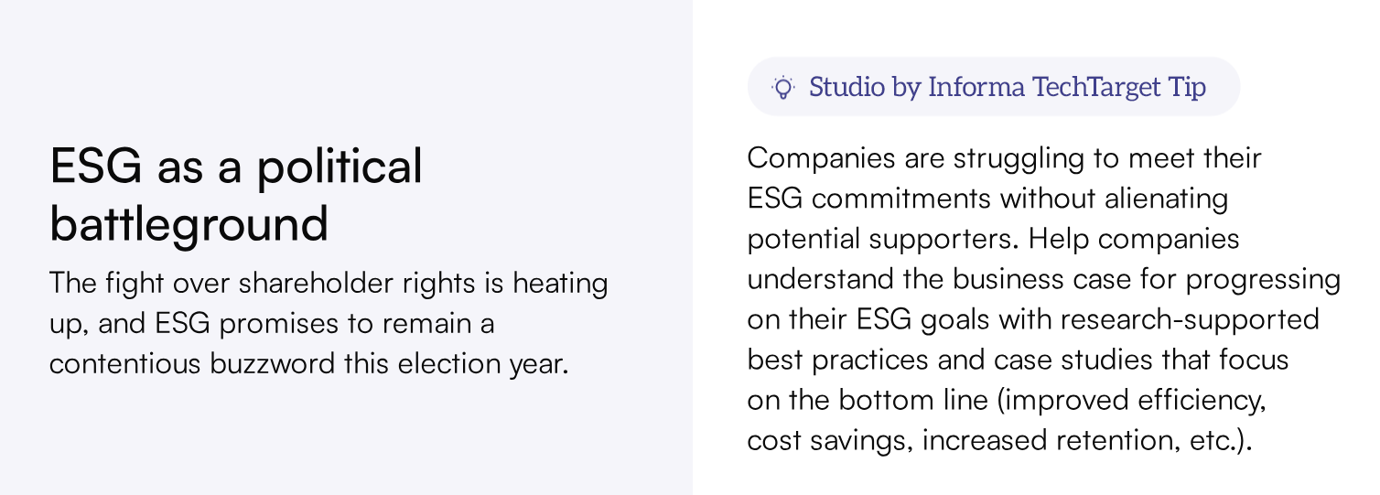Click the "ESG as a political battleground" heading
Image resolution: width=1380 pixels, height=495 pixels.
pos(236,194)
